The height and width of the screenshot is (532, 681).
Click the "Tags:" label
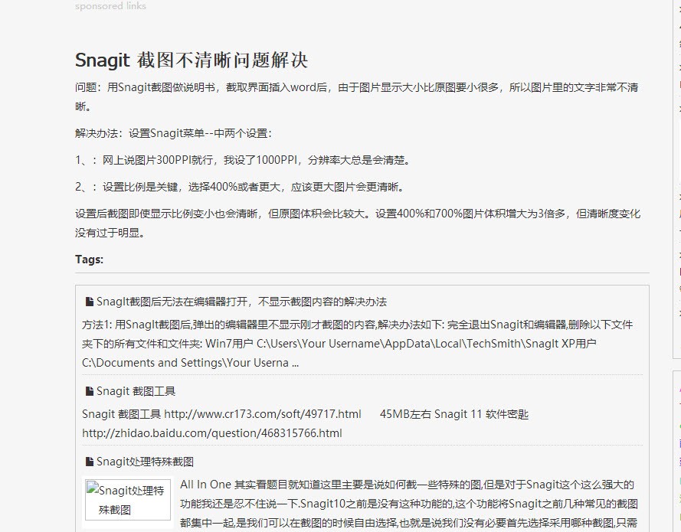pyautogui.click(x=89, y=259)
